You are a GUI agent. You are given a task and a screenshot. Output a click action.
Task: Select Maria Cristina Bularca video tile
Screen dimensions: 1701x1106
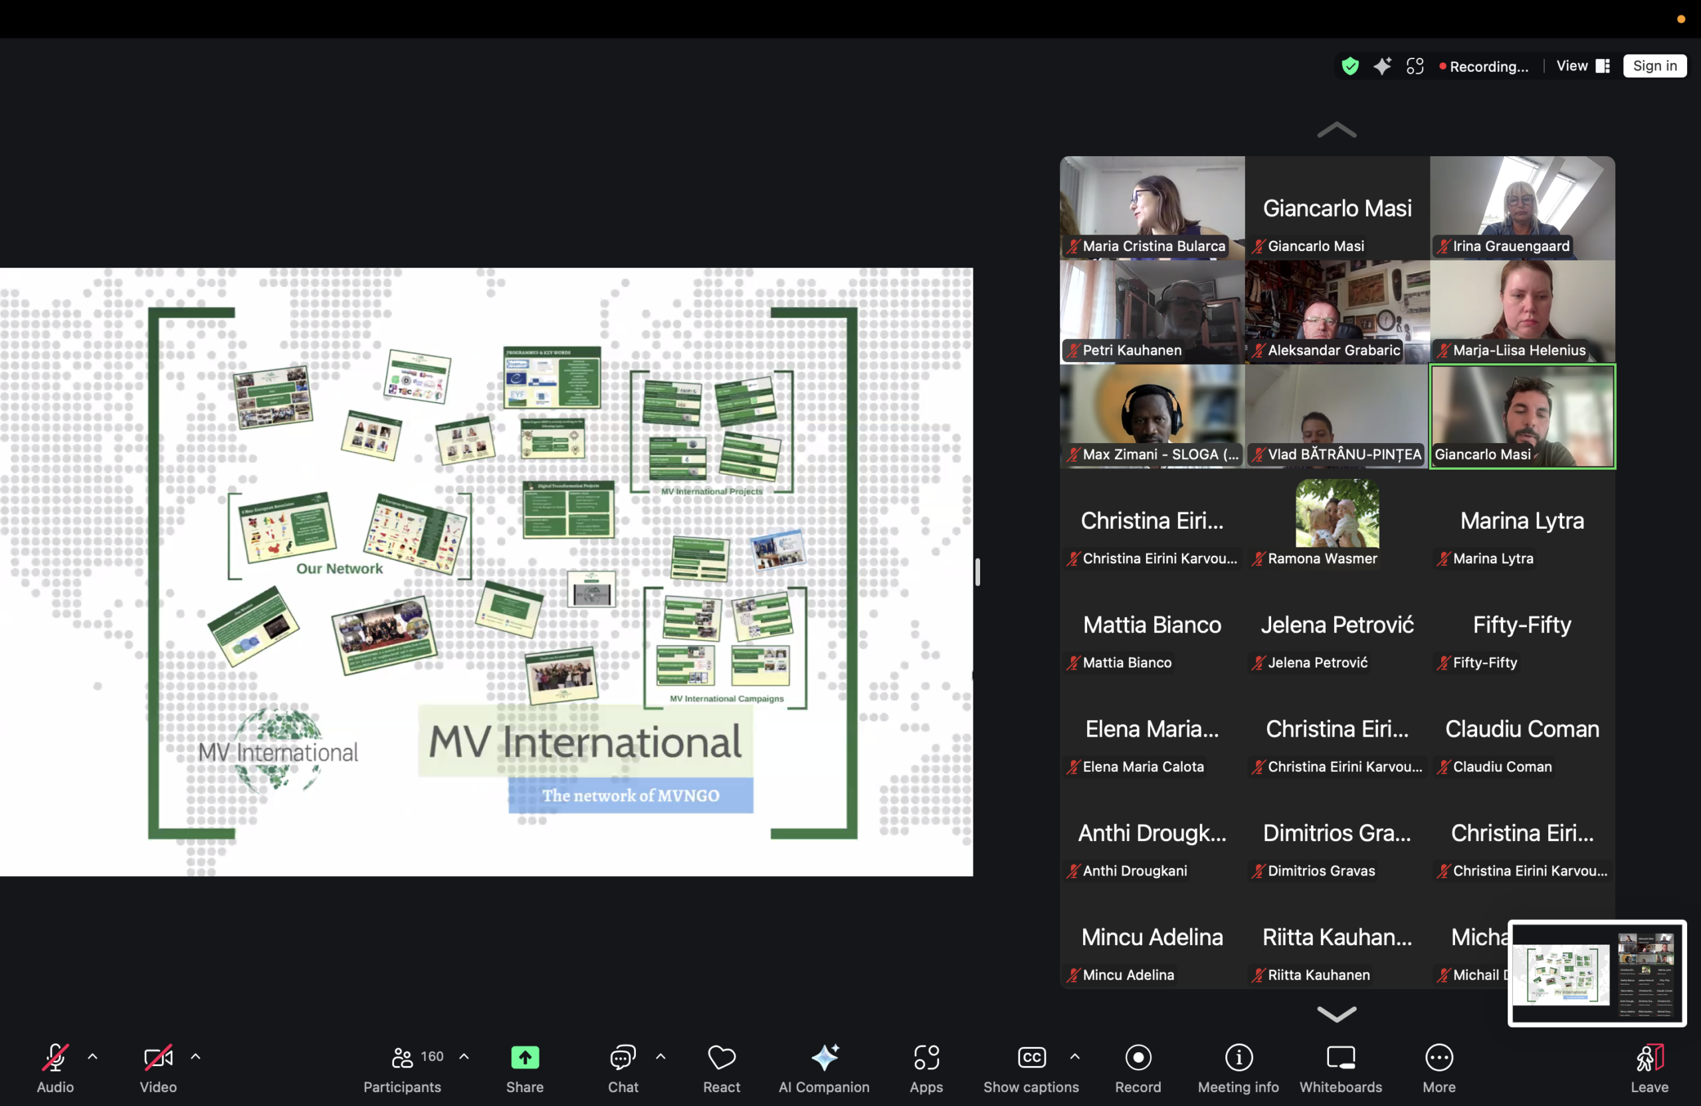click(x=1152, y=208)
